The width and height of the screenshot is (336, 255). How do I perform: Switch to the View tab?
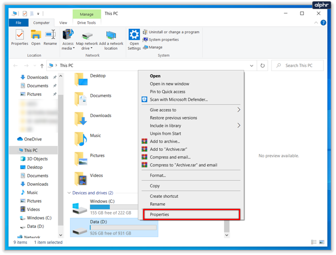point(63,23)
